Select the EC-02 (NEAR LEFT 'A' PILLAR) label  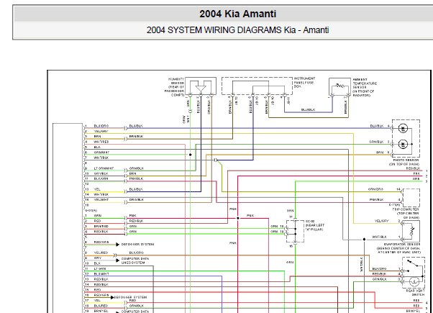(x=315, y=225)
